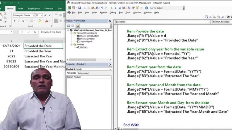The height and width of the screenshot is (130, 232).
Task: Click Excel Copy icon in Clipboard group
Action: click(5, 18)
